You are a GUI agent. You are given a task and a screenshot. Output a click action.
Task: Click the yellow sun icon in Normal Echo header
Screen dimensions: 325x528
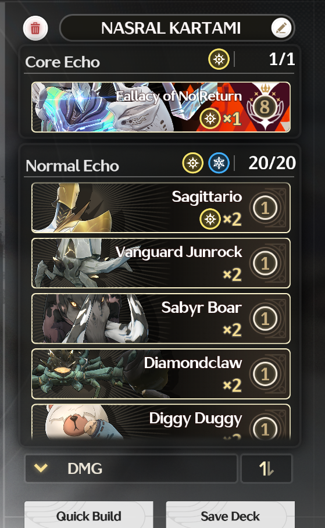[x=193, y=163]
